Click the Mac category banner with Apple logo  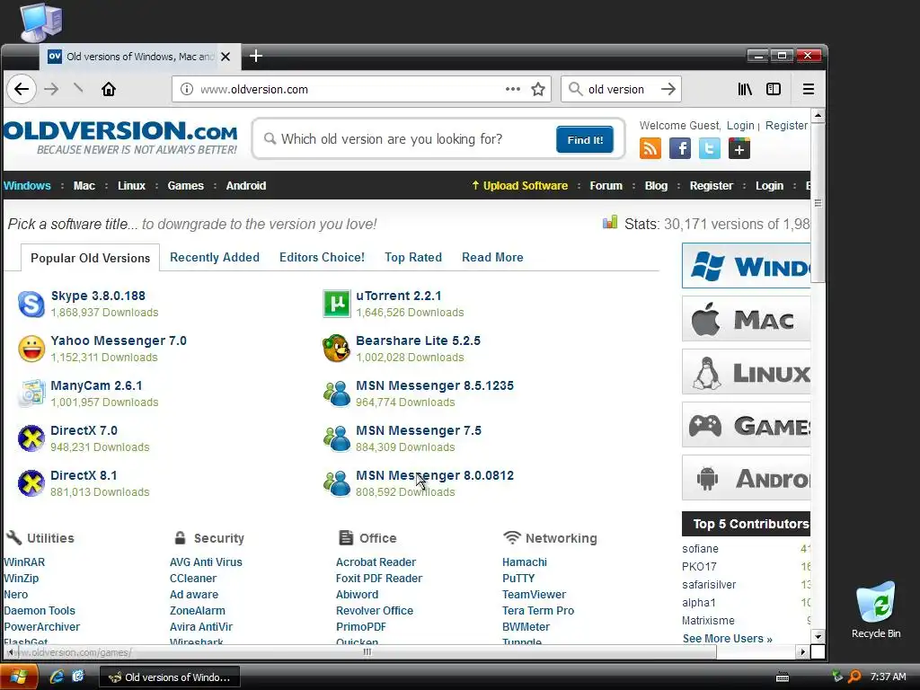(747, 319)
